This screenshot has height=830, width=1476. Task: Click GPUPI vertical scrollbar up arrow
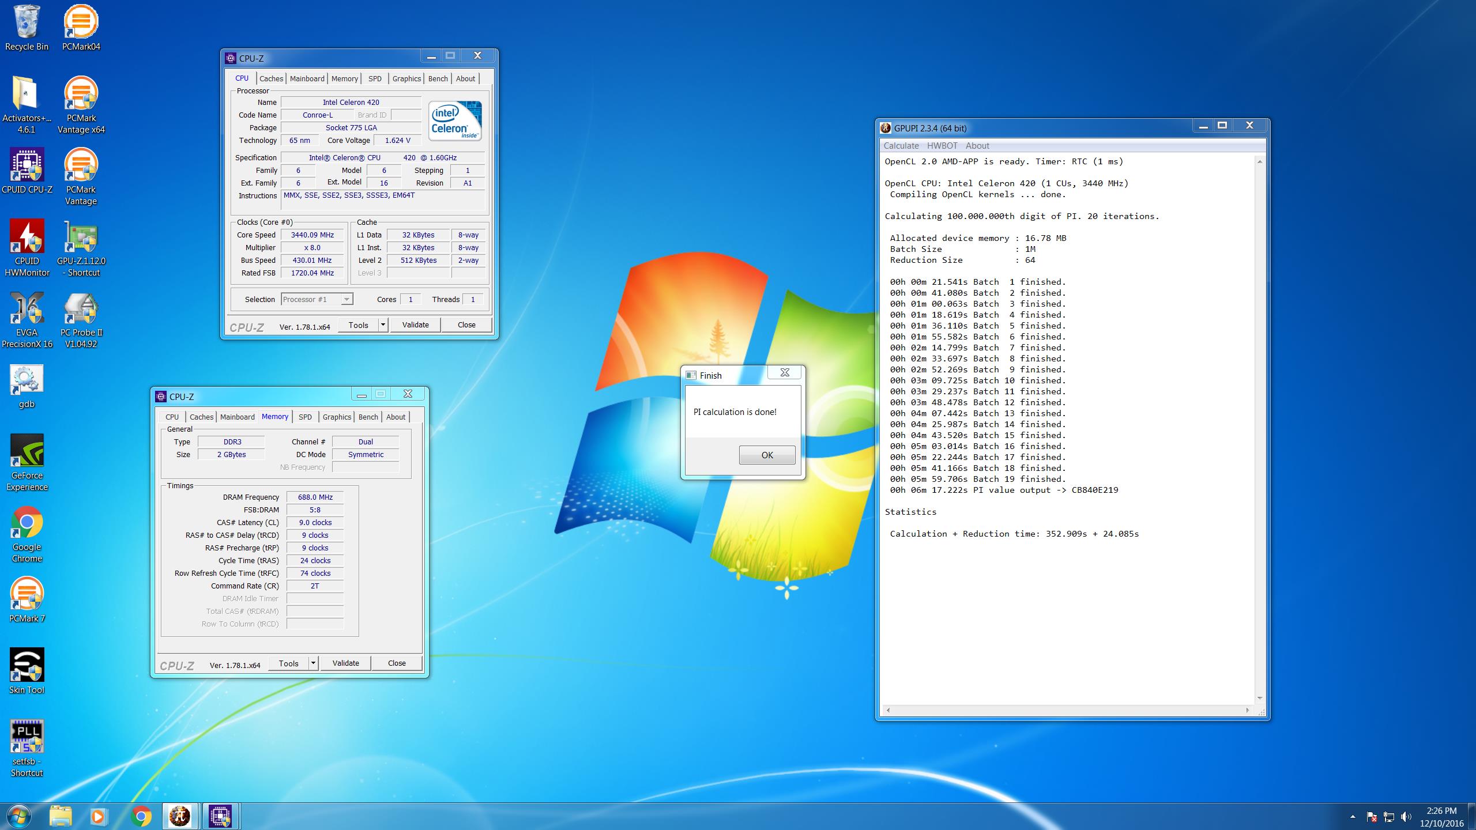tap(1260, 162)
